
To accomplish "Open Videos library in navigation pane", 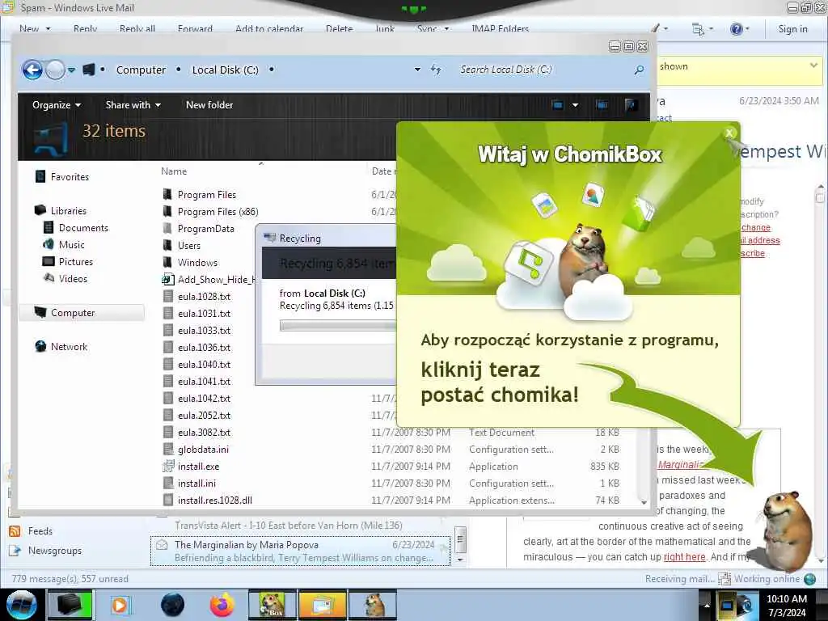I will (x=73, y=278).
